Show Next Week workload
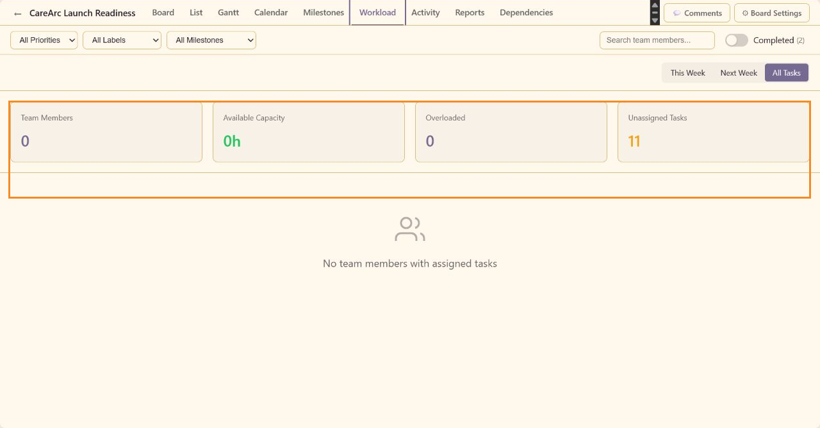 pos(739,73)
